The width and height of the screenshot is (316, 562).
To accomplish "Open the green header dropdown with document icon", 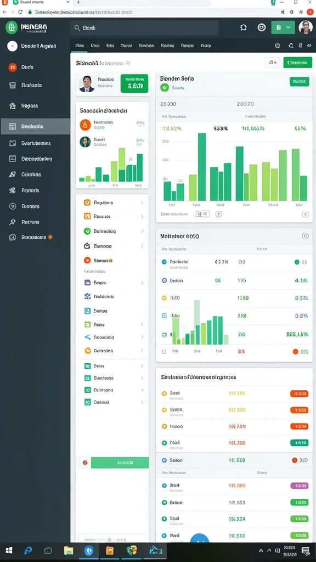I will [x=283, y=27].
